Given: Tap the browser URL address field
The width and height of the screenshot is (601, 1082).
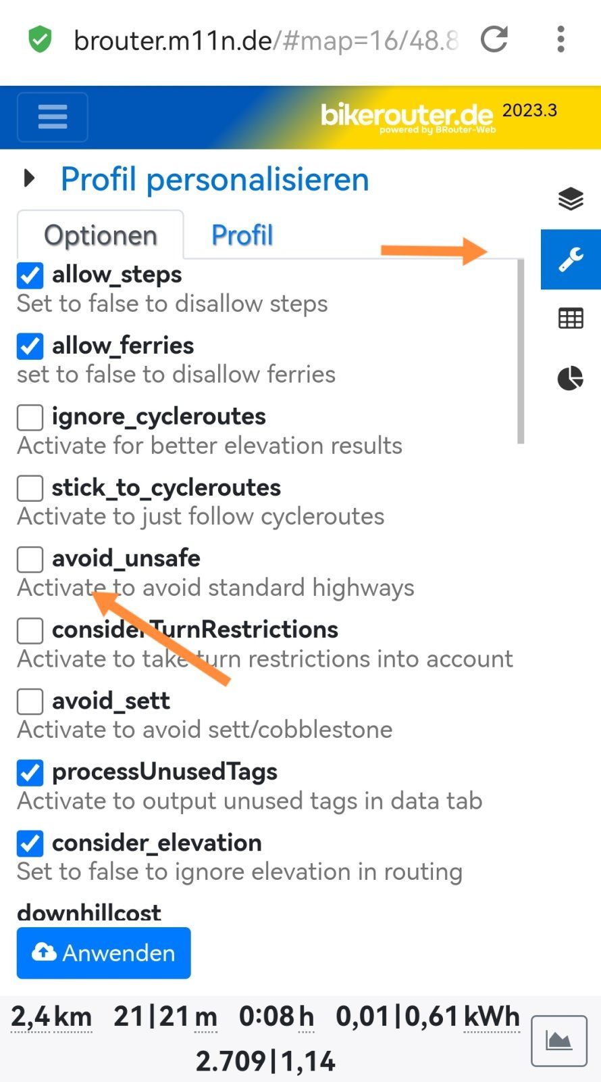Looking at the screenshot, I should tap(265, 41).
